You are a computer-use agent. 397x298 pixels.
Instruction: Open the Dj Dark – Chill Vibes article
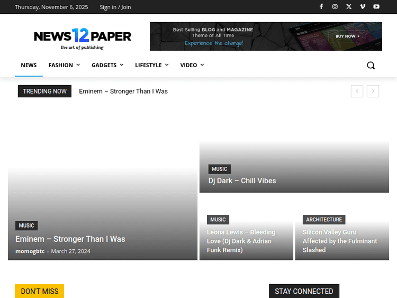[242, 180]
